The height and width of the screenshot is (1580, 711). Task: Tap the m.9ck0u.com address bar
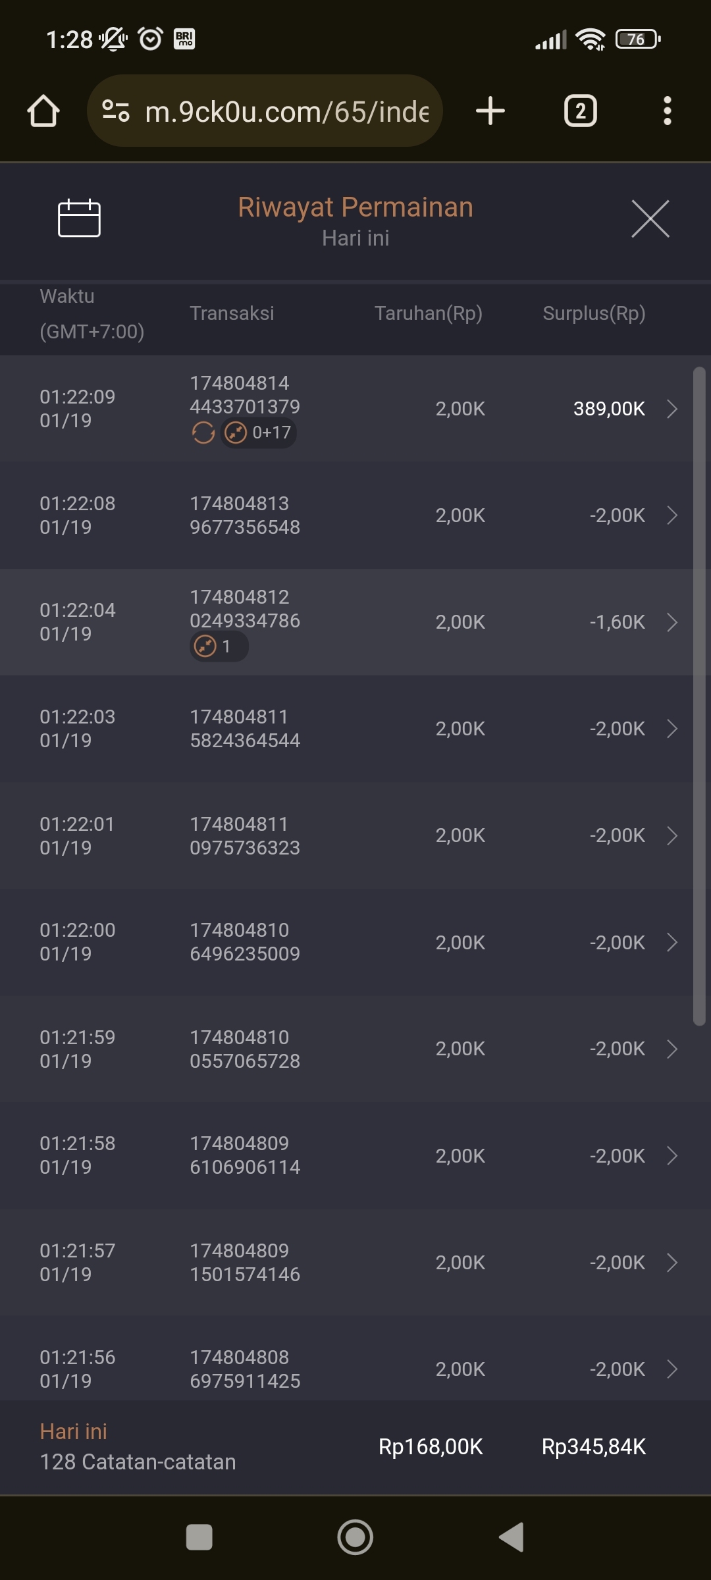click(x=286, y=112)
